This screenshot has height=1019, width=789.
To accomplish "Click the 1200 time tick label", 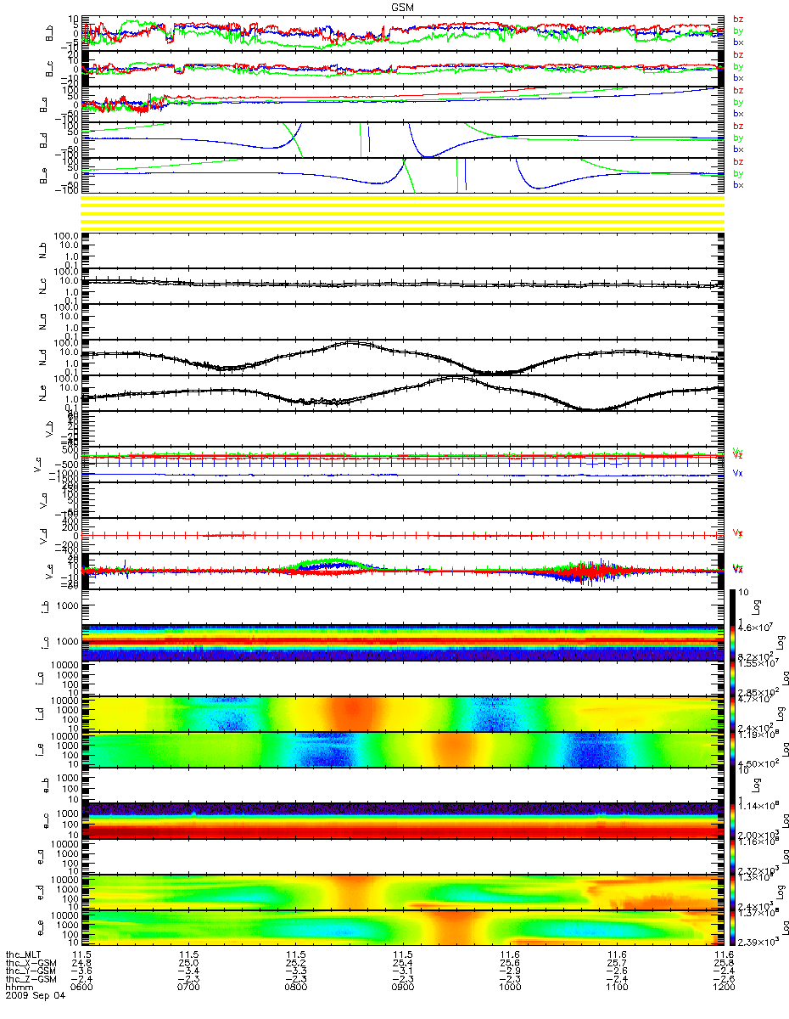I will (x=722, y=987).
